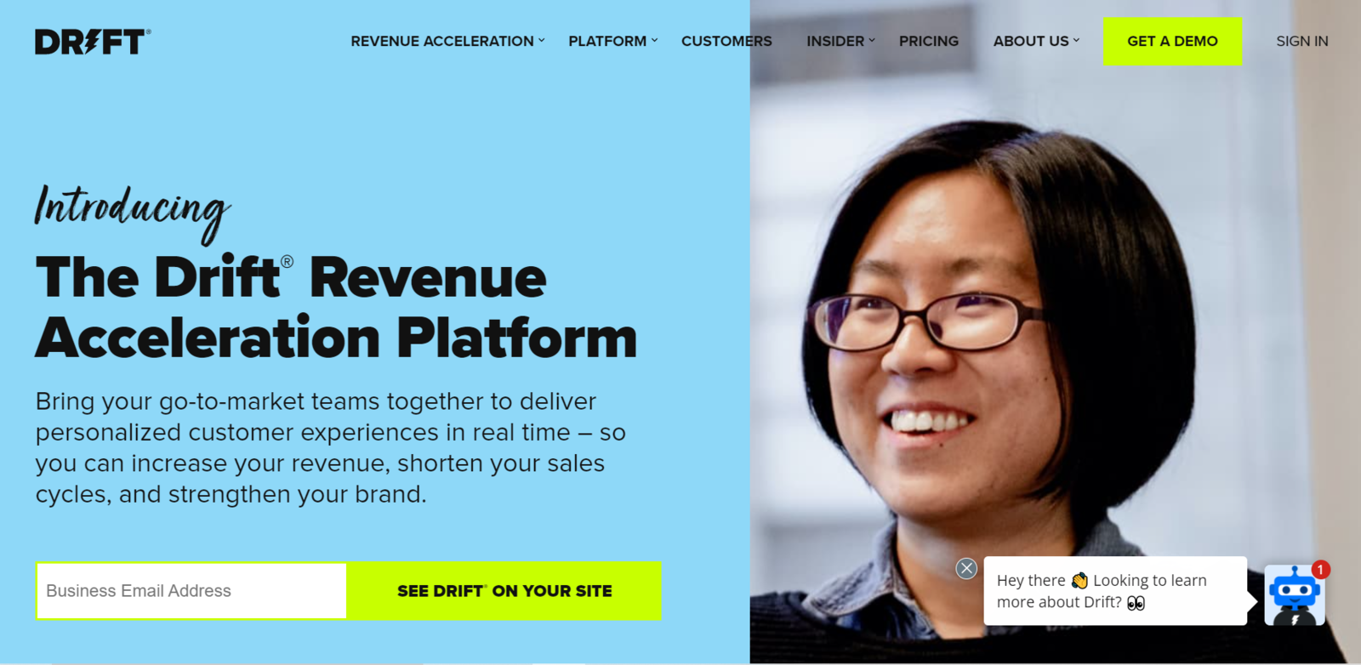
Task: Expand Revenue Acceleration dropdown chevron
Action: pos(542,41)
